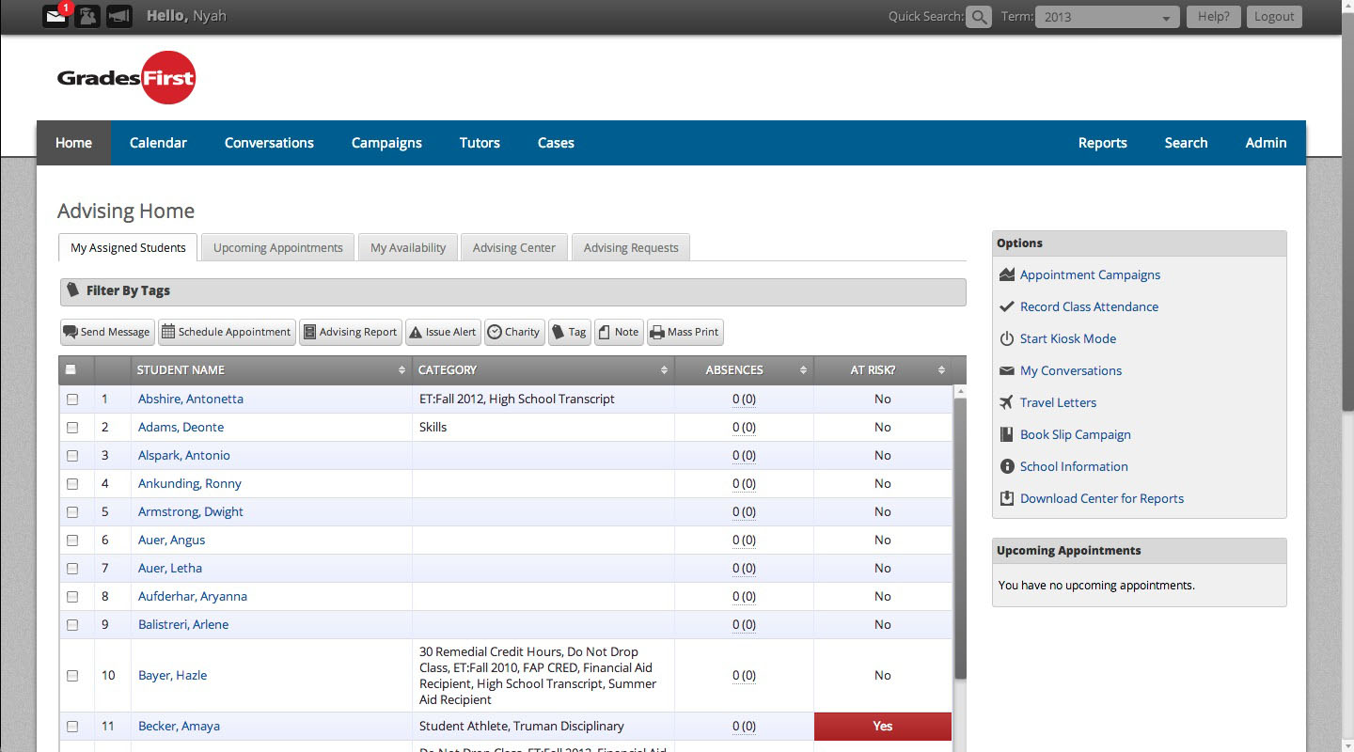Click the user profile icon in top bar
This screenshot has height=752, width=1354.
87,16
